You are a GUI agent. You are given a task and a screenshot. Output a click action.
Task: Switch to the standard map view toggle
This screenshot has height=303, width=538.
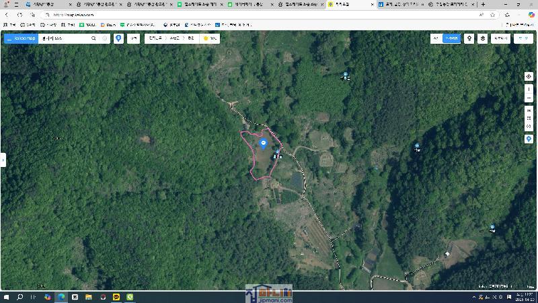click(x=436, y=38)
